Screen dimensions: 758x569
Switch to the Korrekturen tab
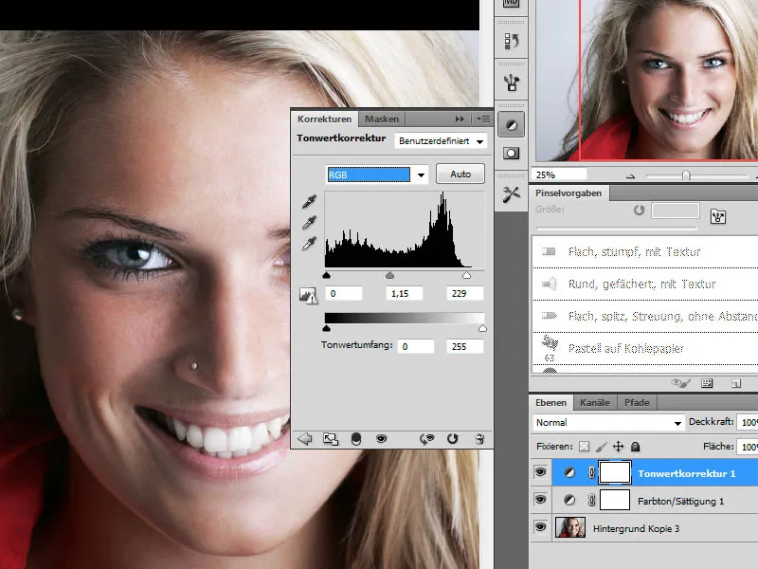pyautogui.click(x=324, y=119)
